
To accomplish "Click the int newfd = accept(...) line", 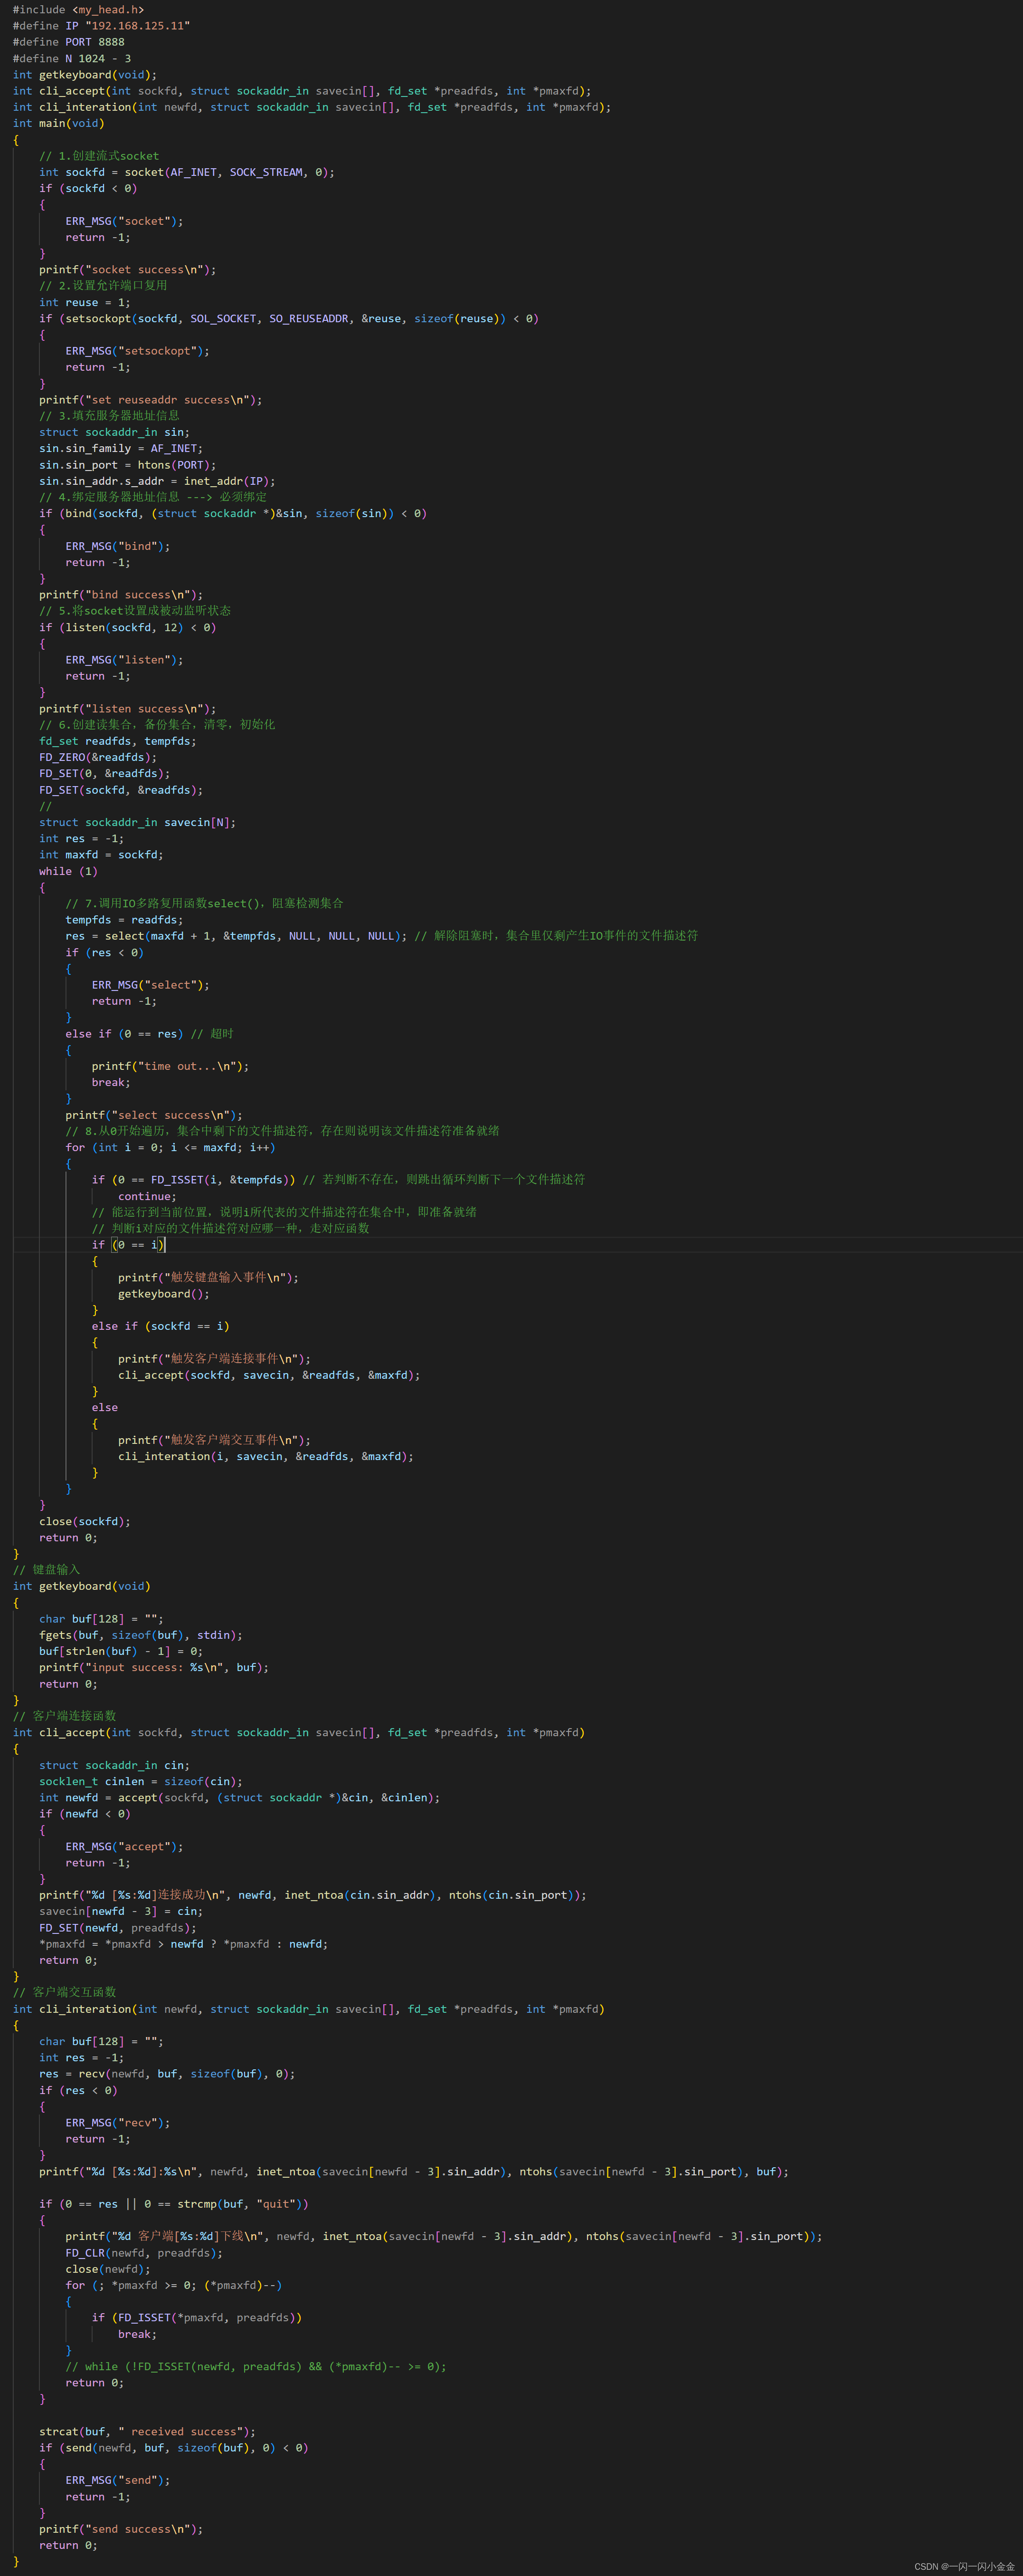I will pyautogui.click(x=239, y=1797).
